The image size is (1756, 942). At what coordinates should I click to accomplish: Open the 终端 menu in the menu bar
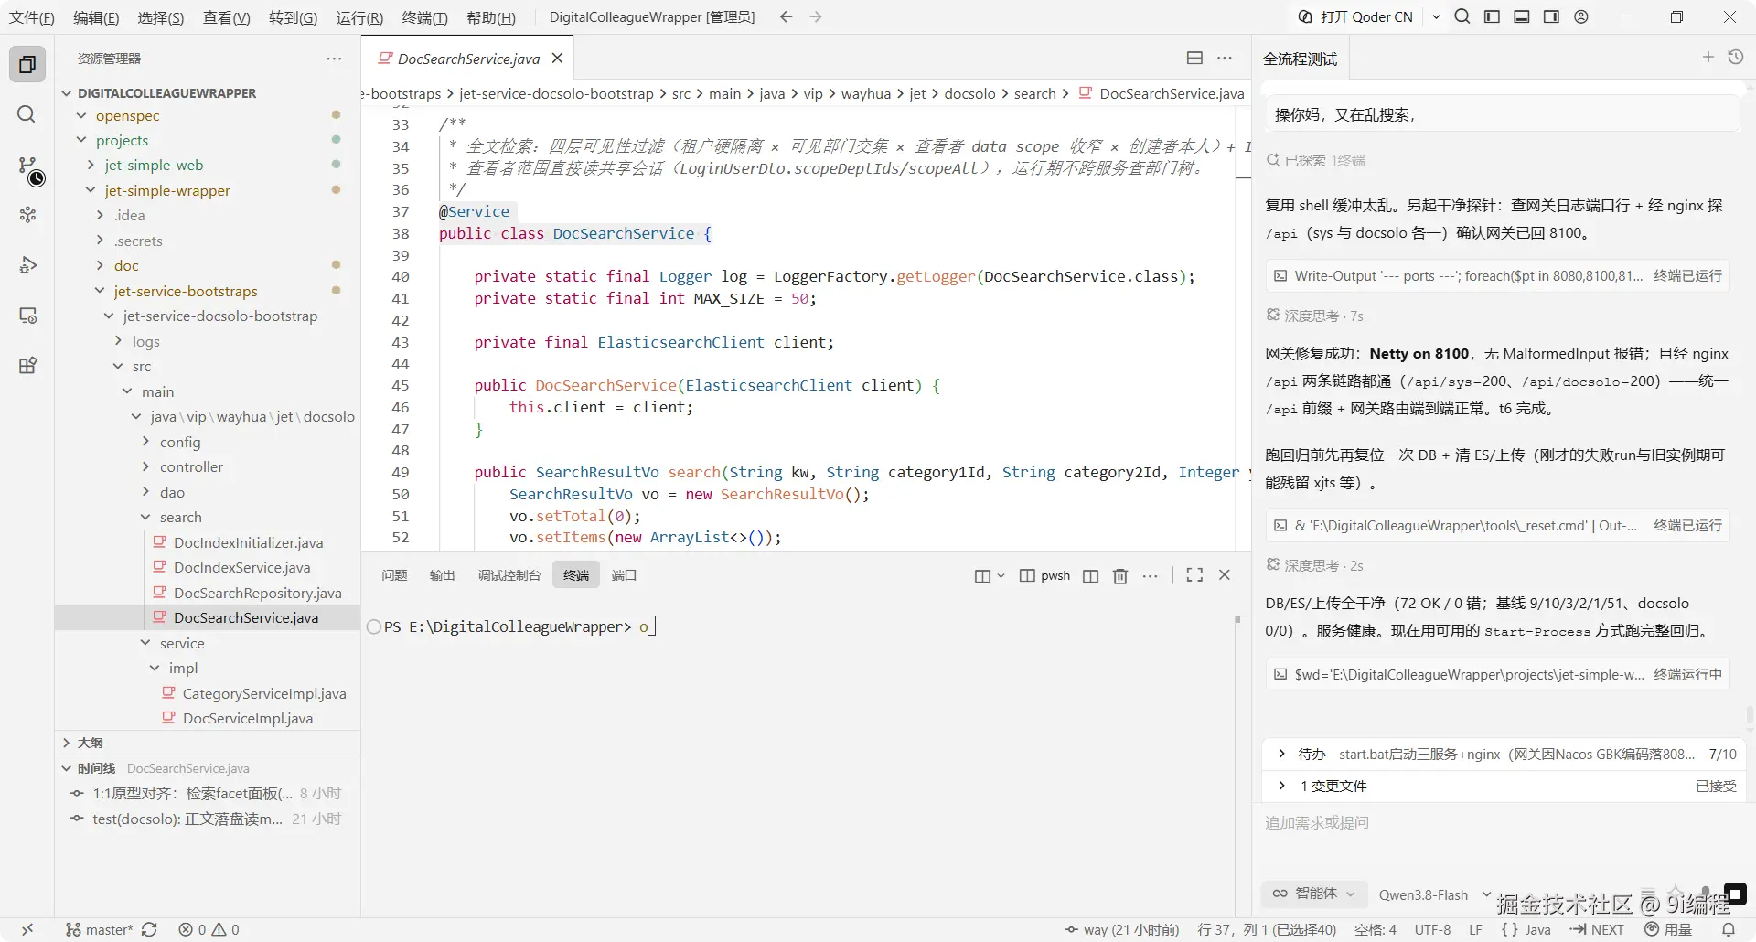click(424, 17)
